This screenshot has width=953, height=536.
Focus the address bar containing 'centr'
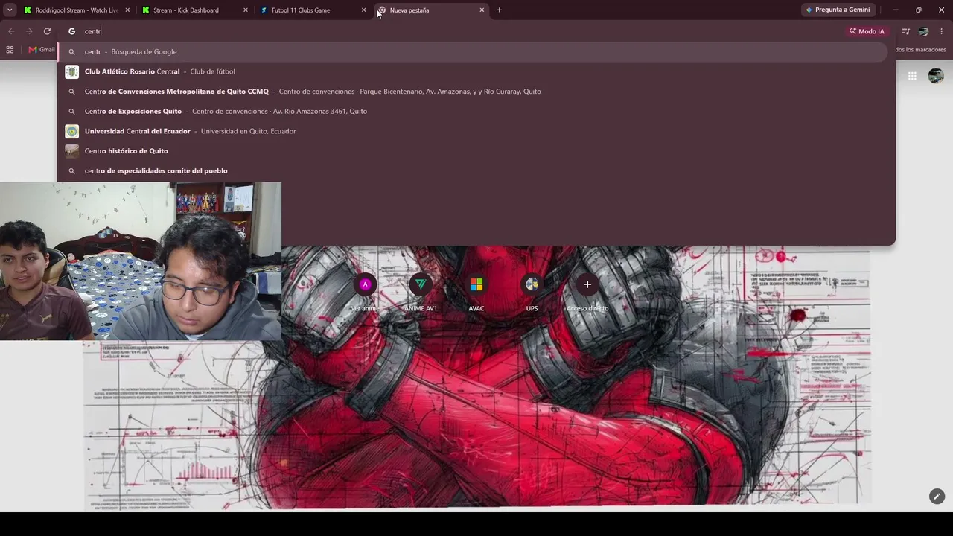pyautogui.click(x=462, y=31)
